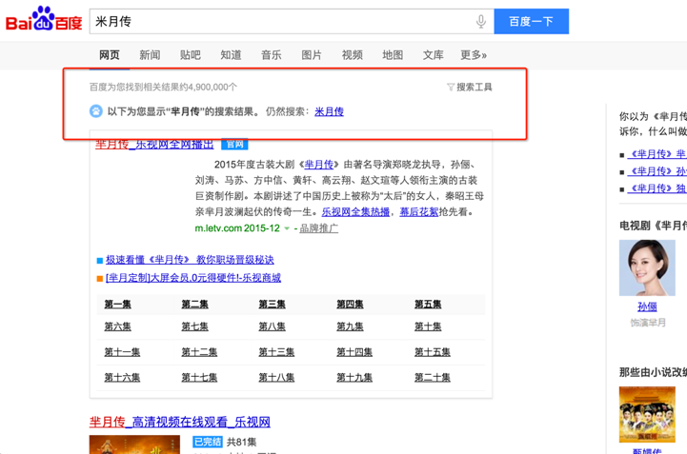Open episode 第二十集

click(x=432, y=378)
